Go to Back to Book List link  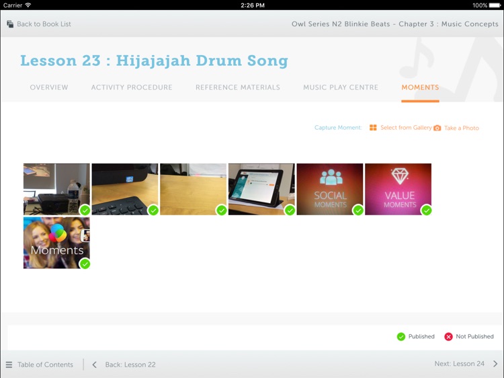[x=44, y=24]
